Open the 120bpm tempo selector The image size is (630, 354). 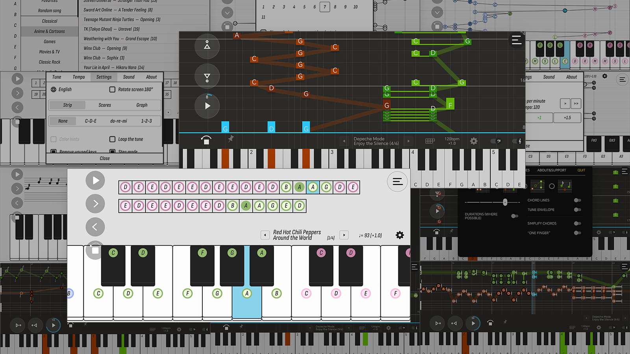(x=452, y=141)
